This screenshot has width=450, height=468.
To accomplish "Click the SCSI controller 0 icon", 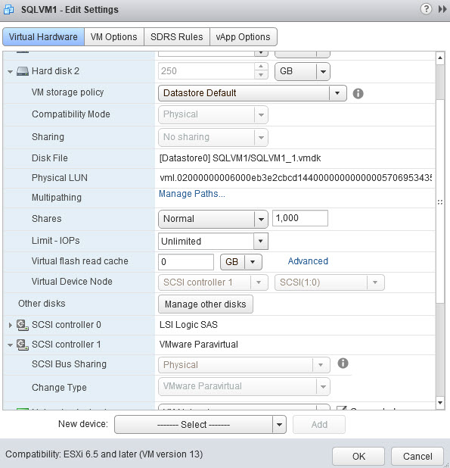I will coord(23,325).
